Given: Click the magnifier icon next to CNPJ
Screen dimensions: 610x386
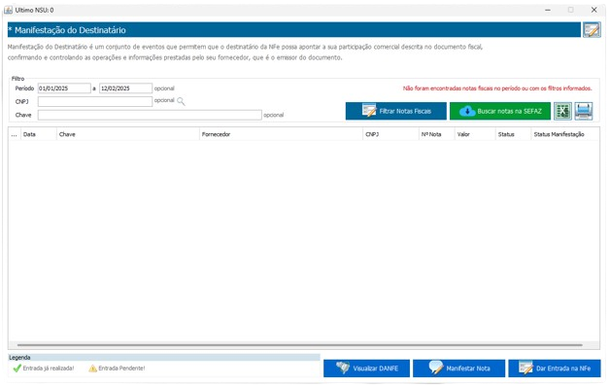Looking at the screenshot, I should click(x=181, y=101).
